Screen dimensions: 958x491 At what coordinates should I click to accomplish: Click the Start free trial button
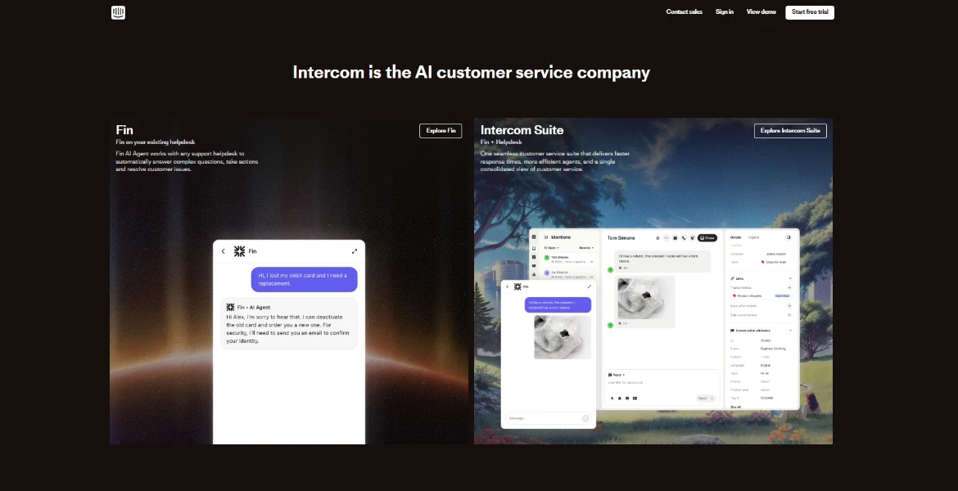809,11
